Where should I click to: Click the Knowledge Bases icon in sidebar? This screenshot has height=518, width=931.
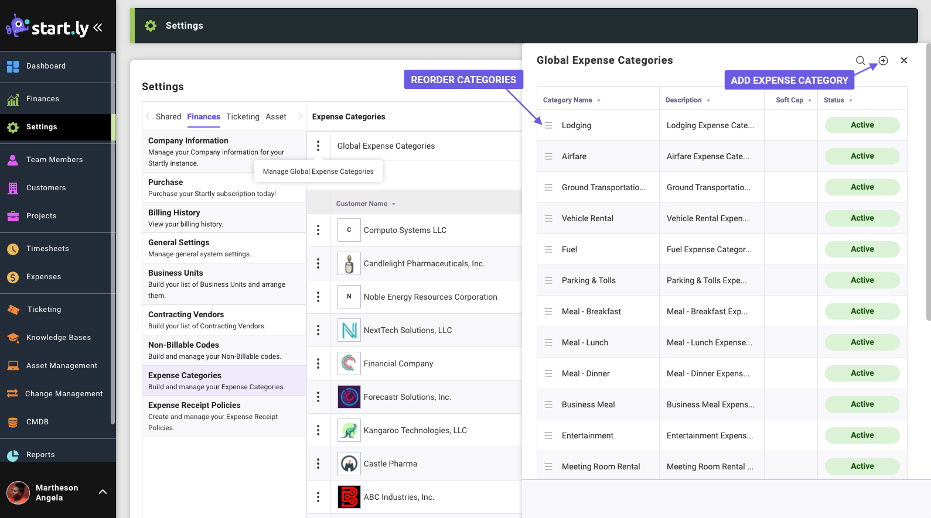pos(13,338)
